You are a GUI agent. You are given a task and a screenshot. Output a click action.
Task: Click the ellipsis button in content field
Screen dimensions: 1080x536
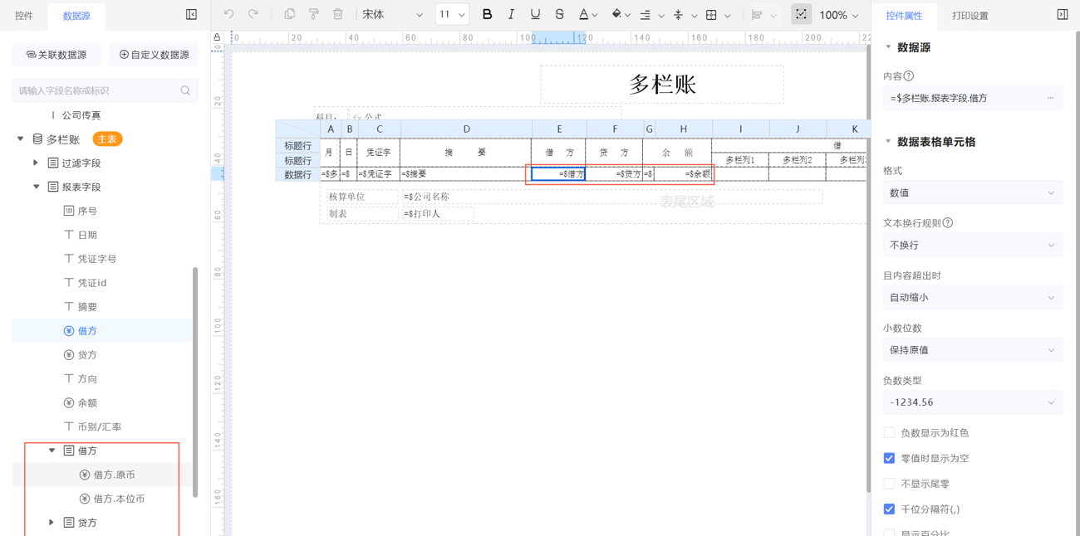click(1050, 98)
